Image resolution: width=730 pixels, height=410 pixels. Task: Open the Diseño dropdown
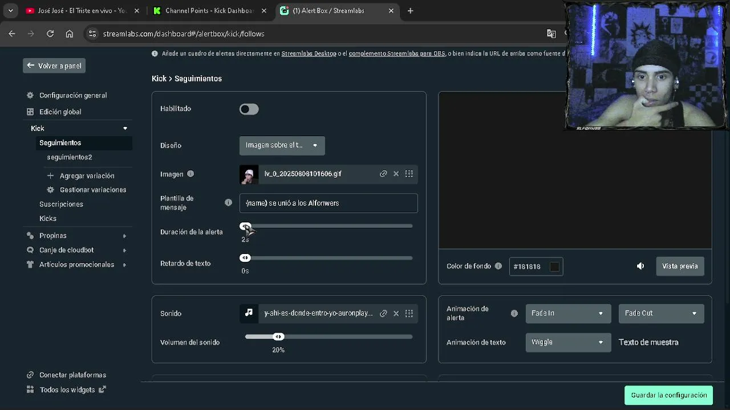[x=282, y=145]
